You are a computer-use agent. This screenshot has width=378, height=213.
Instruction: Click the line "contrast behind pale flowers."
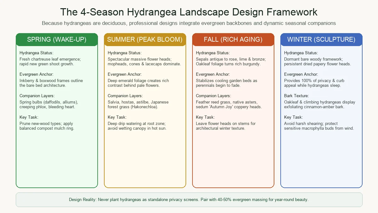tap(134, 85)
